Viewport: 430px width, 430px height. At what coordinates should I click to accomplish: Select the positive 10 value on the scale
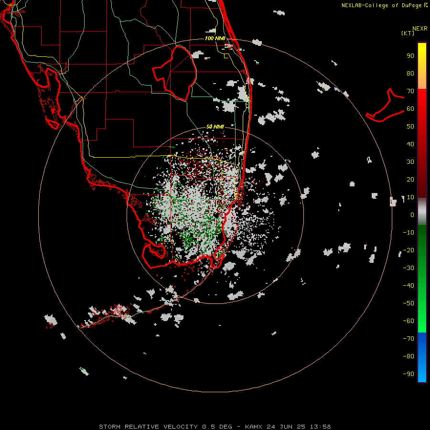tap(410, 197)
